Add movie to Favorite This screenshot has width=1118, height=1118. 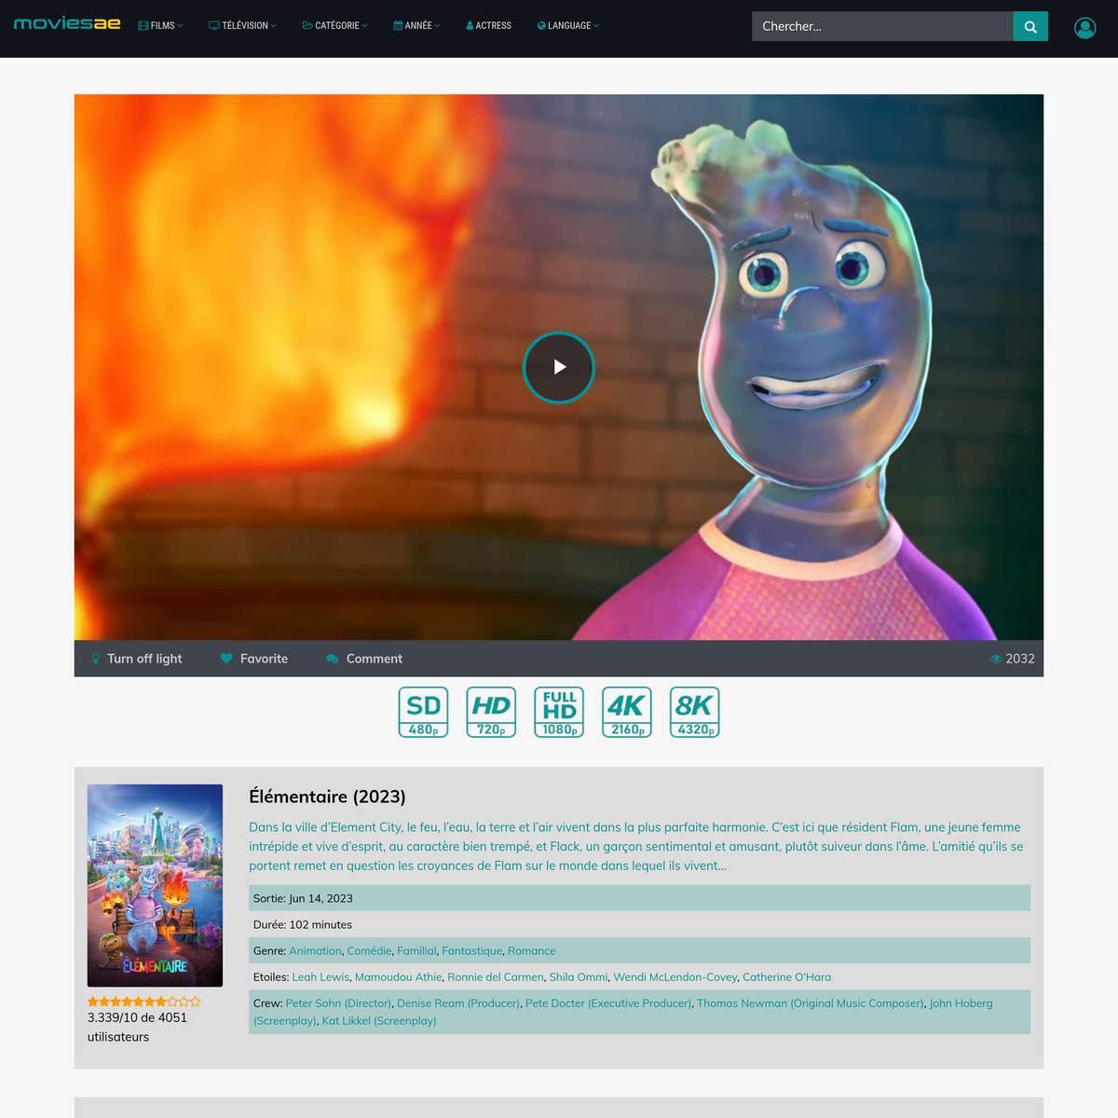[254, 659]
